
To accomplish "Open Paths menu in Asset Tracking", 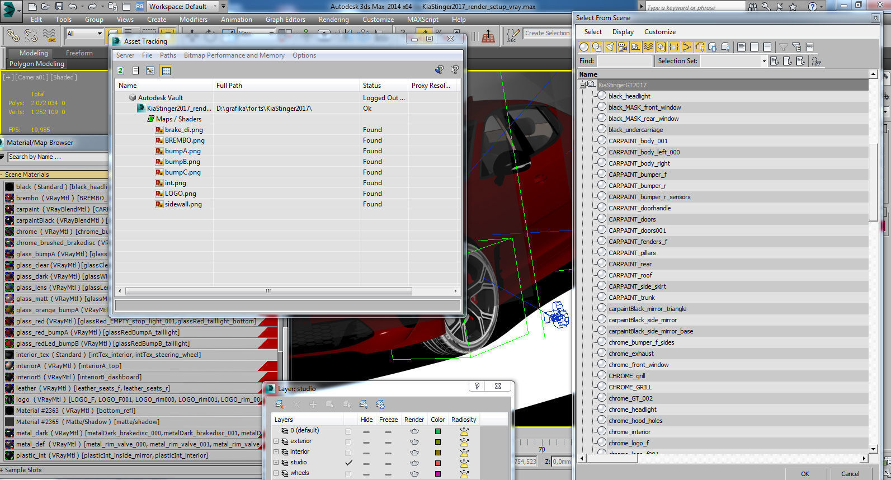I will pos(168,55).
